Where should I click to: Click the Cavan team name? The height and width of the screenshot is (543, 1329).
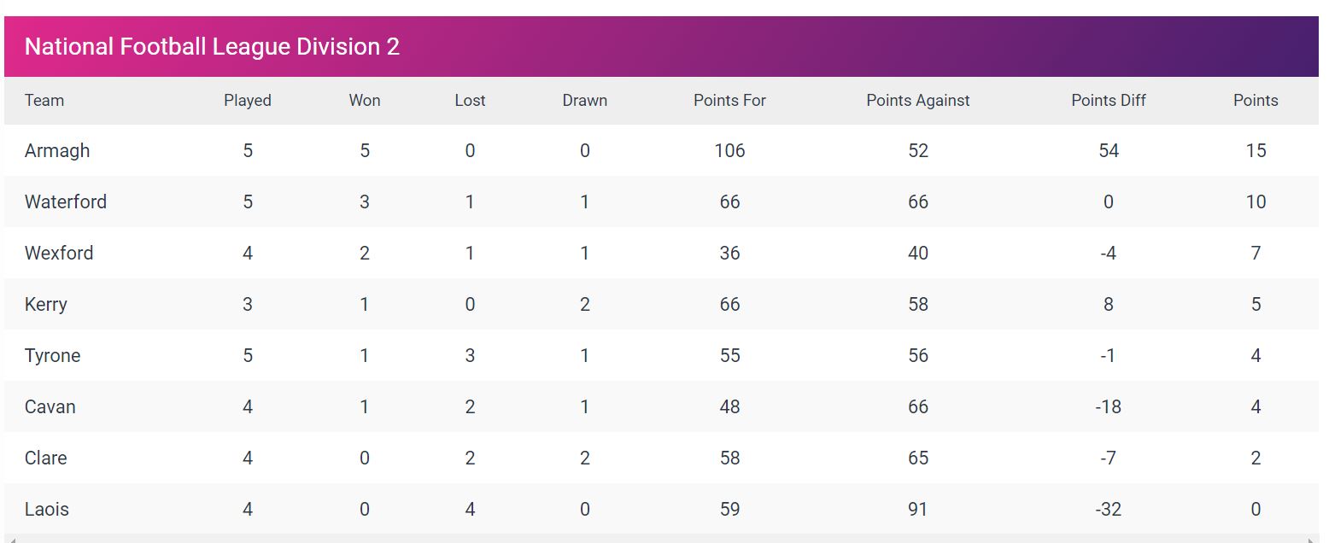50,406
